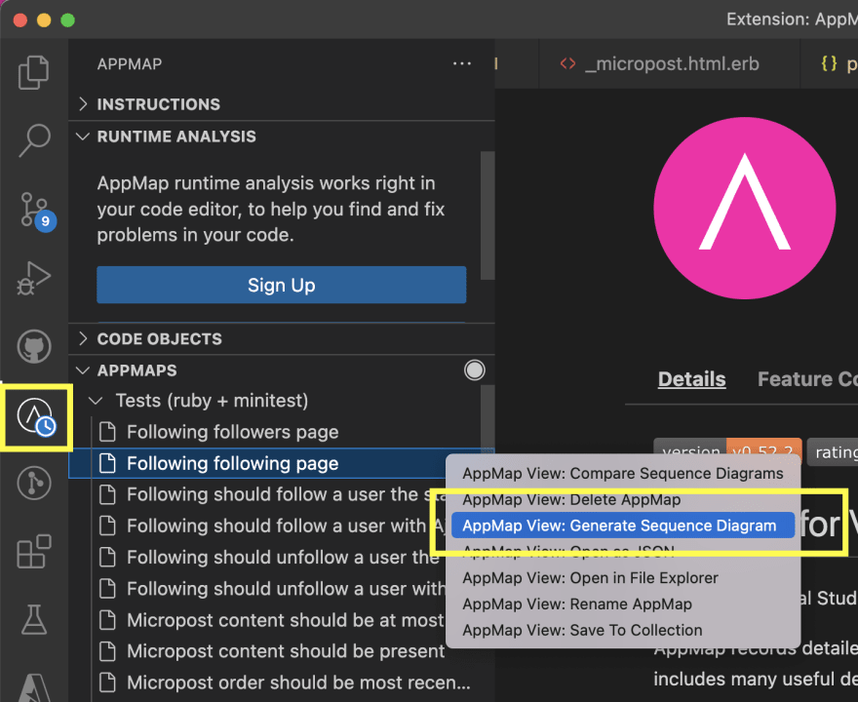Select Micropost content should be at most row

(257, 620)
